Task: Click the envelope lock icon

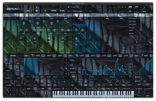Action: (x=66, y=60)
